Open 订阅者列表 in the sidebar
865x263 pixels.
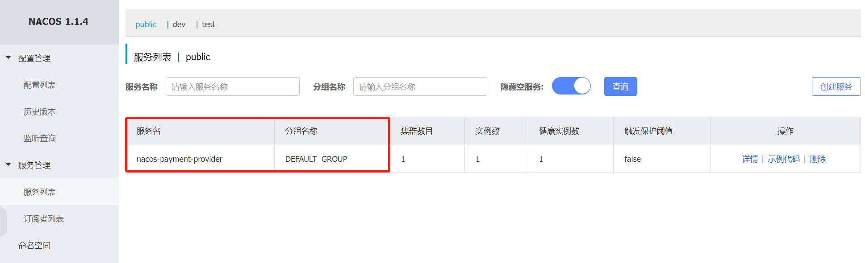tap(44, 218)
